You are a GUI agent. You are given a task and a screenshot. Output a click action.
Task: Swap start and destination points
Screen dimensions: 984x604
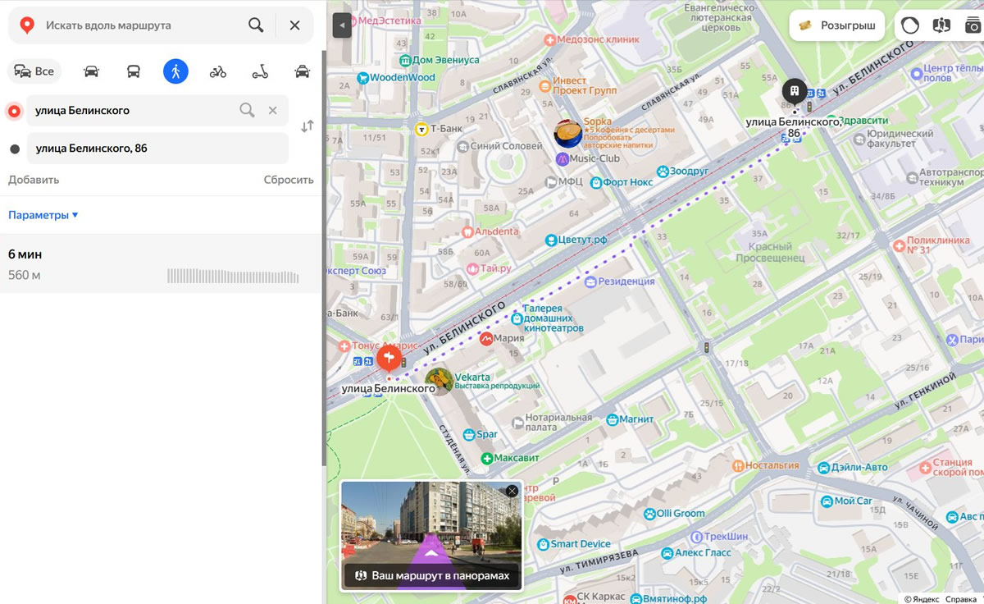(x=307, y=126)
